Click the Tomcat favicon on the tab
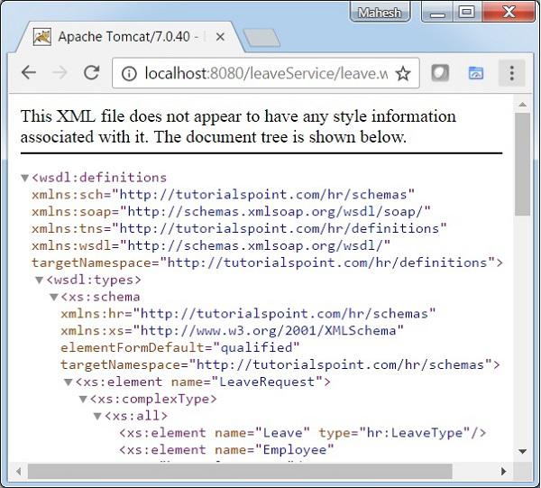 pos(42,37)
